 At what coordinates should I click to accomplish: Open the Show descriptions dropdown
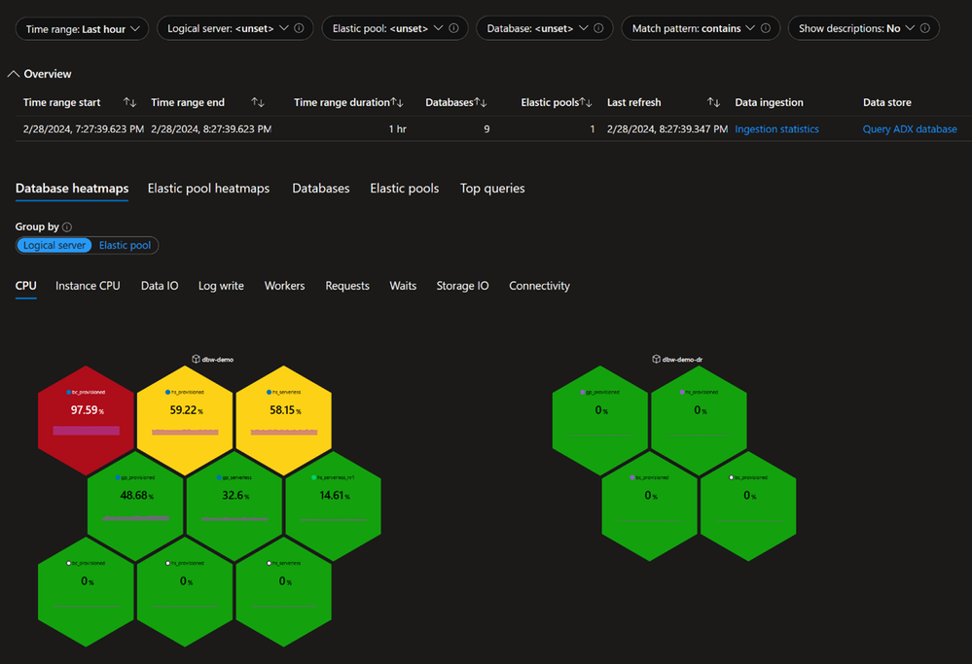(864, 28)
